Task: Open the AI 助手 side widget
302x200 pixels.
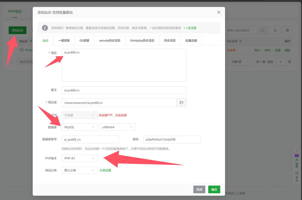Action: [x=297, y=160]
